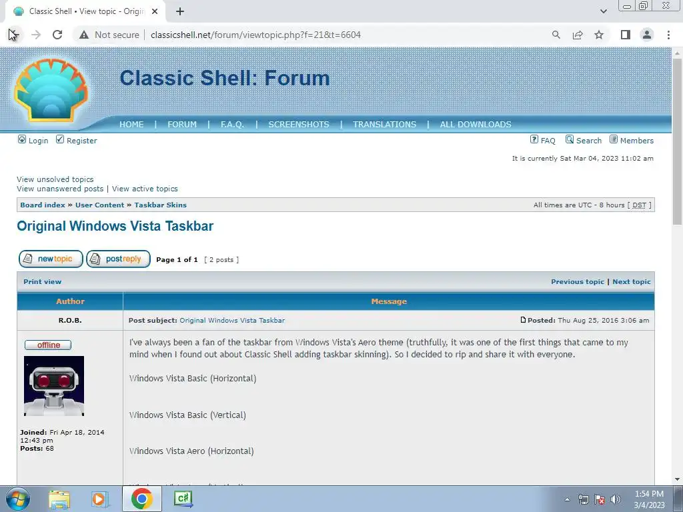
Task: Click the volume speaker tray icon
Action: [x=616, y=499]
